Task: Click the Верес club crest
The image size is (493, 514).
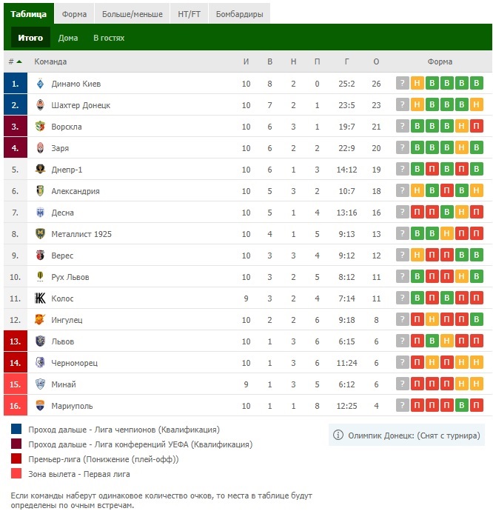Action: (x=40, y=256)
